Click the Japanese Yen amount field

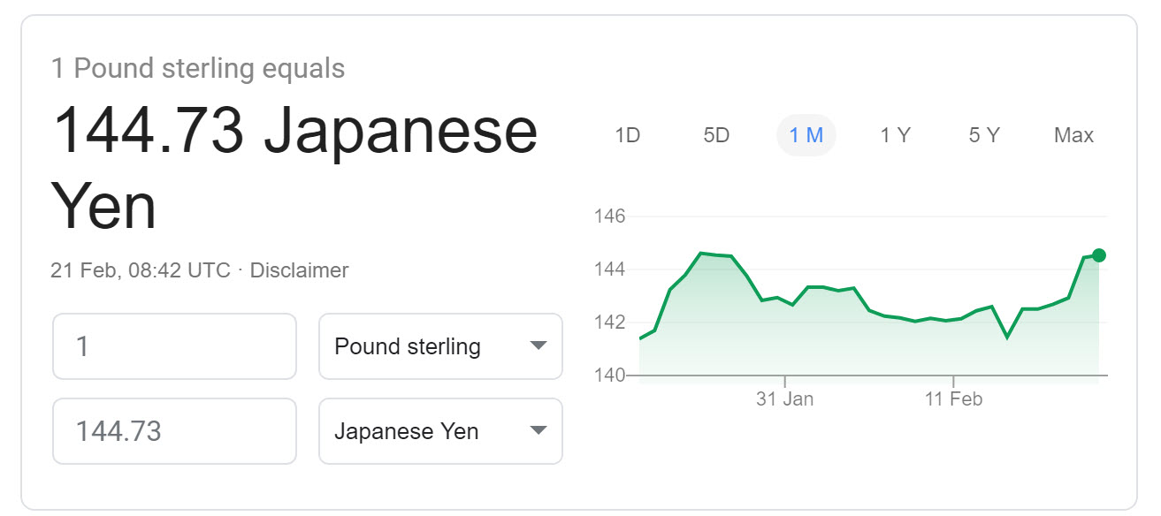click(x=174, y=431)
